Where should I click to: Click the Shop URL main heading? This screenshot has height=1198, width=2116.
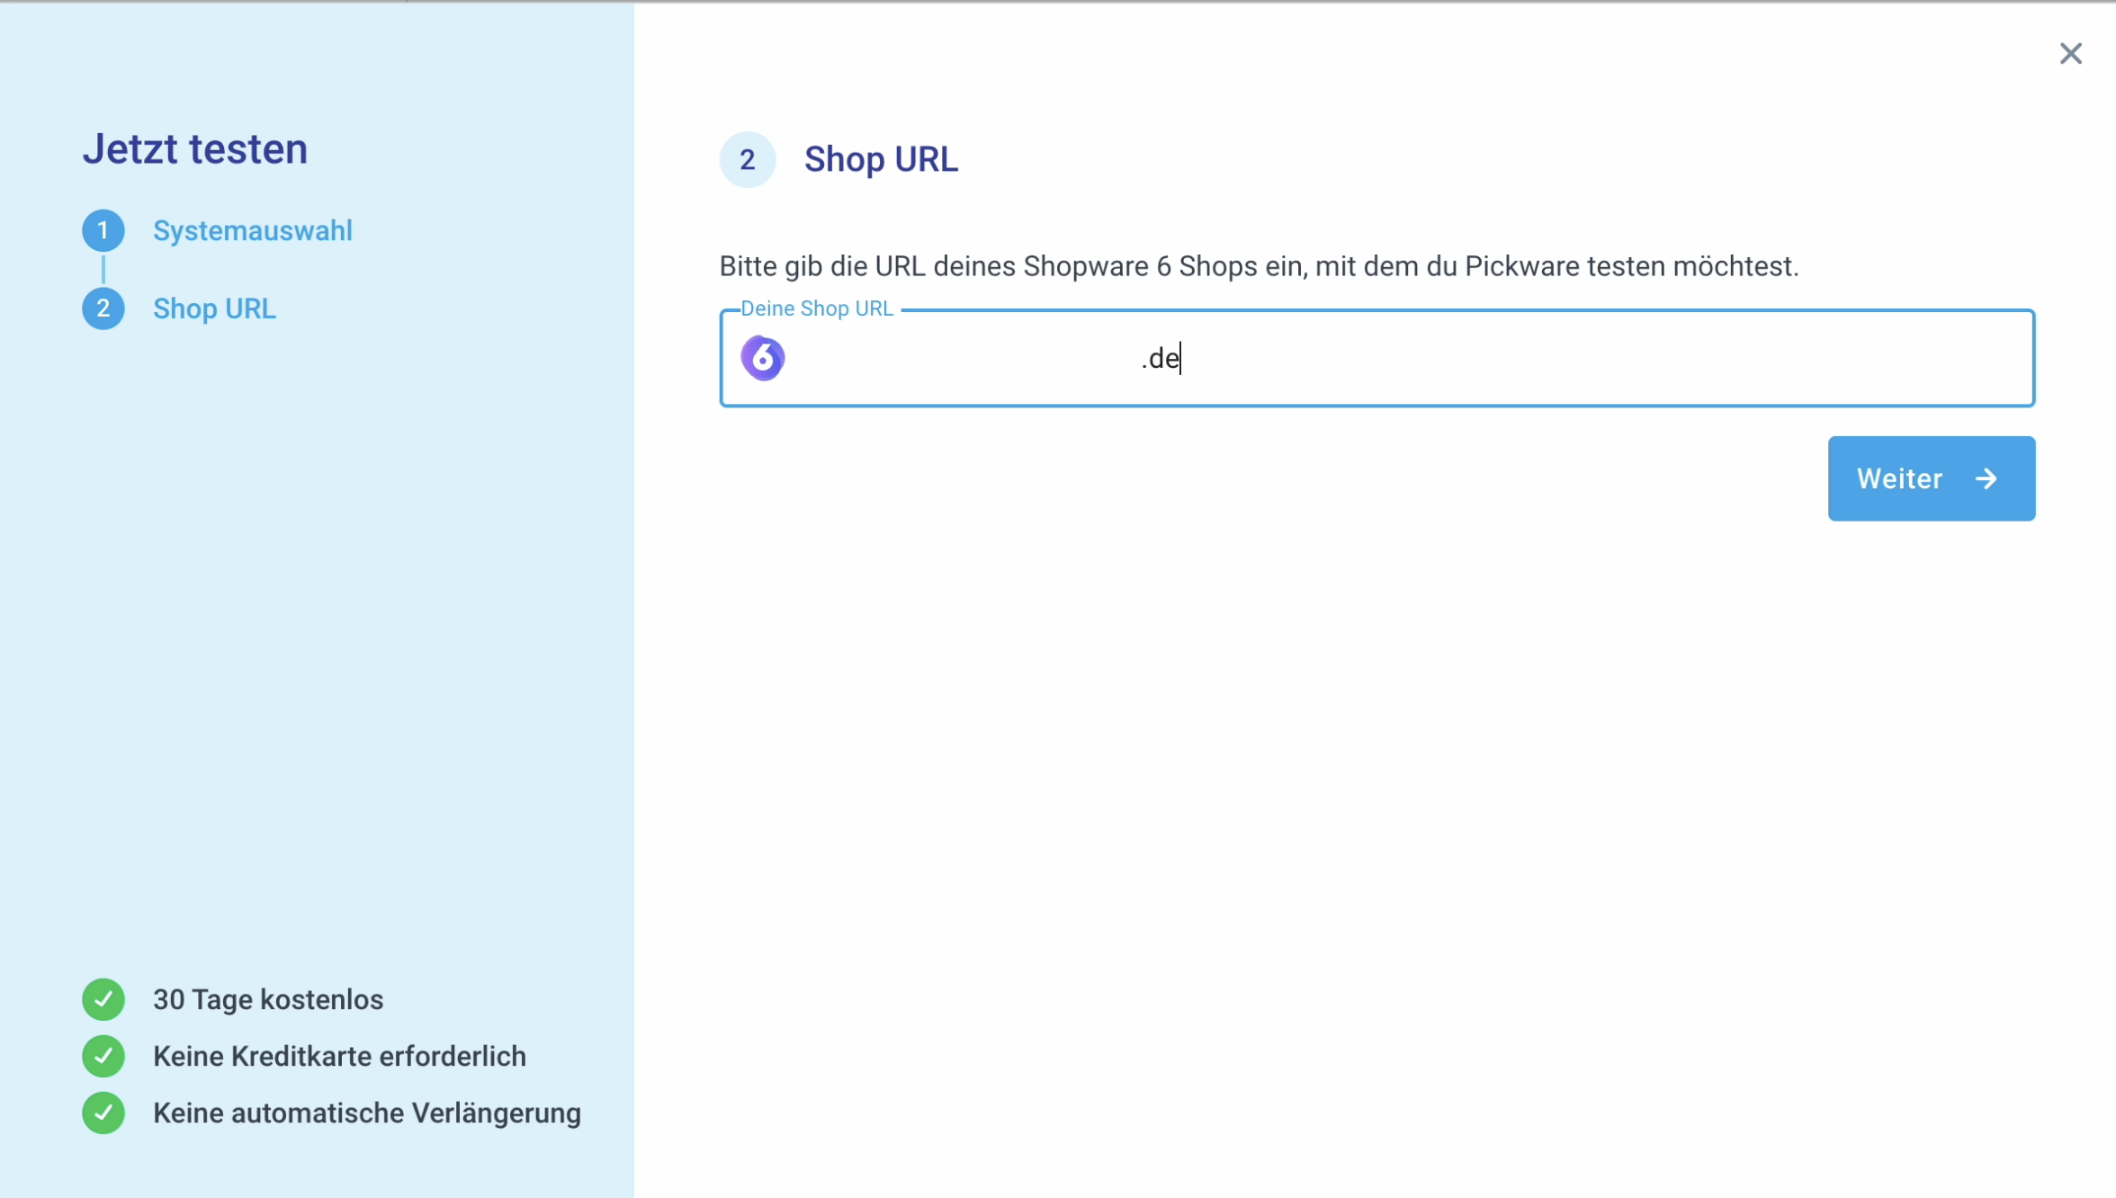pos(881,160)
